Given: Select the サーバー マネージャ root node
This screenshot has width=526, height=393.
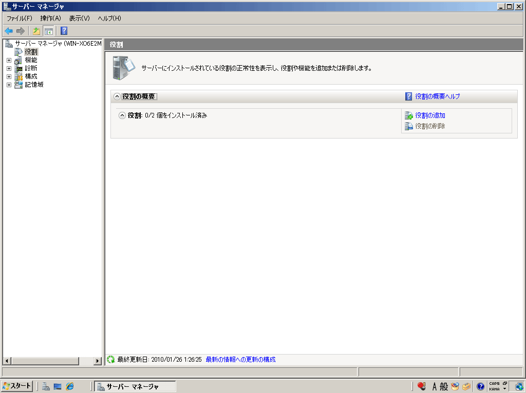Looking at the screenshot, I should [58, 44].
